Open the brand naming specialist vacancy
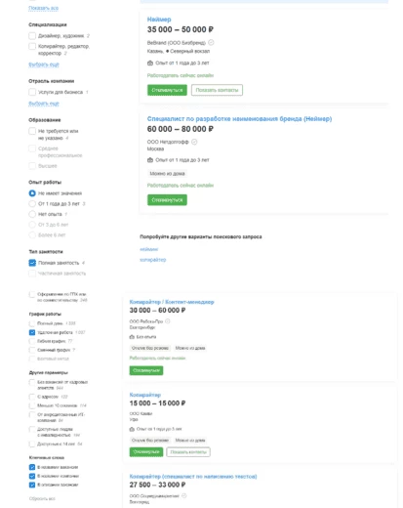 (x=239, y=119)
